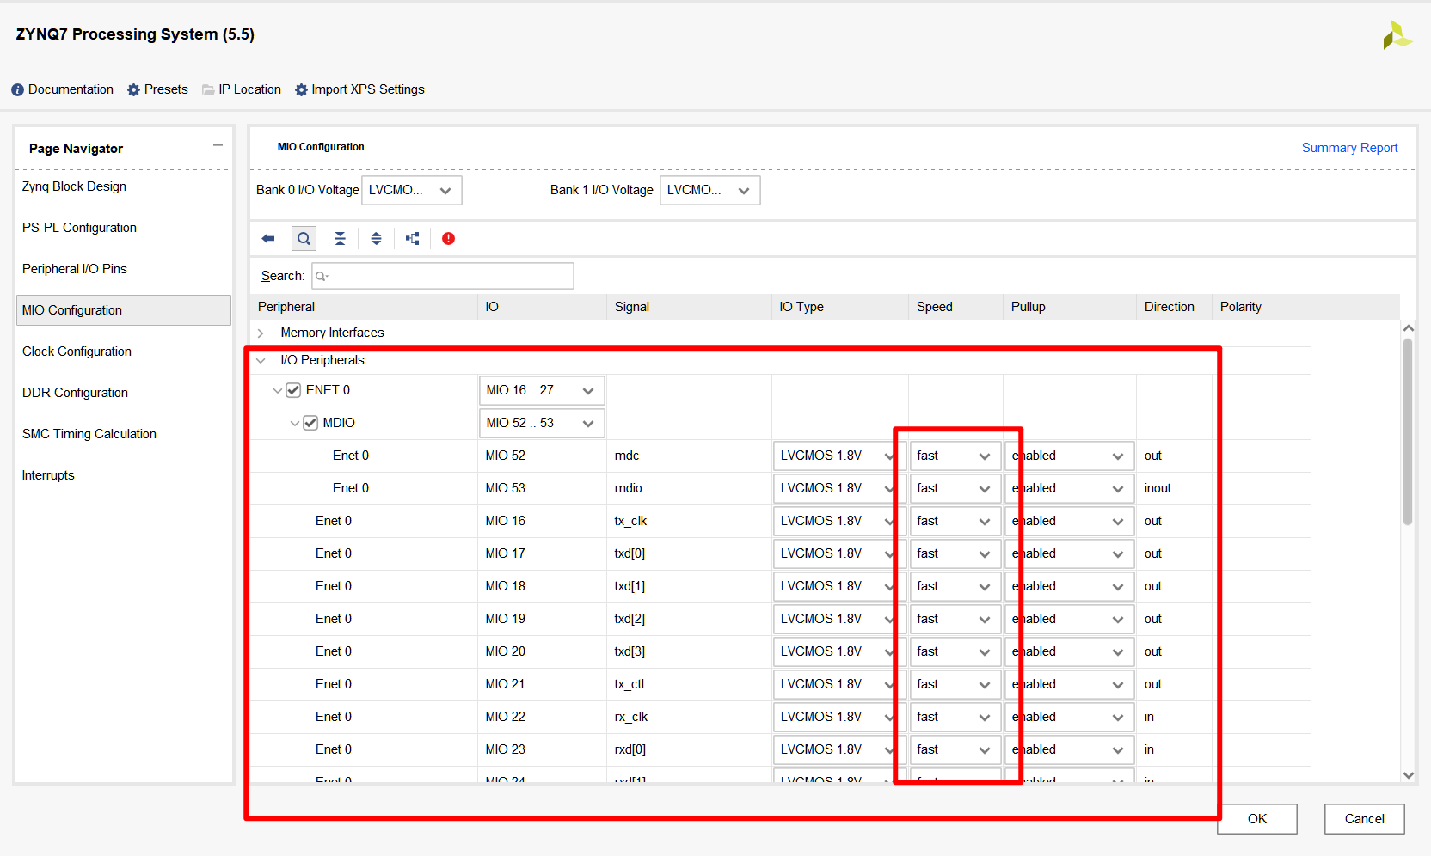
Task: Click the Documentation info icon
Action: pos(17,90)
